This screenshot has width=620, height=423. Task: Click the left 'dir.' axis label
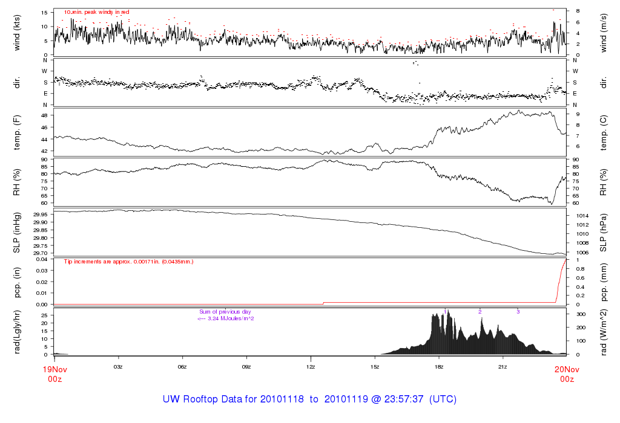pos(16,83)
